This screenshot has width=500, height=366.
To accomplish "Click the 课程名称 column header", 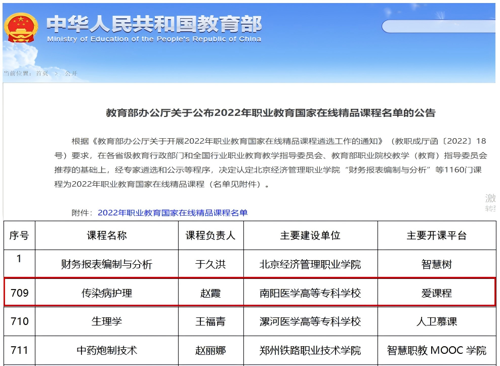I will pos(106,235).
